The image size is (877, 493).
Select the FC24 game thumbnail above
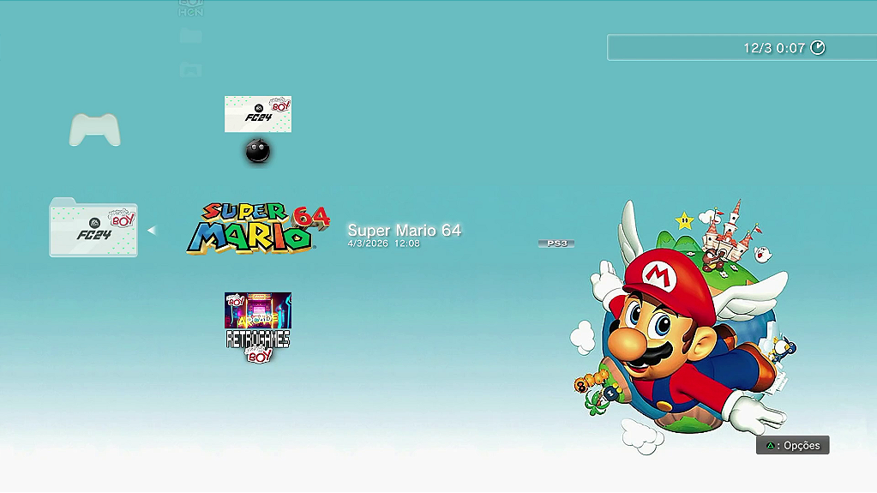tap(258, 114)
